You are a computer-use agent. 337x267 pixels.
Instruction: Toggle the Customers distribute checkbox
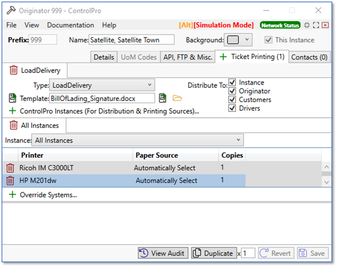coord(232,100)
